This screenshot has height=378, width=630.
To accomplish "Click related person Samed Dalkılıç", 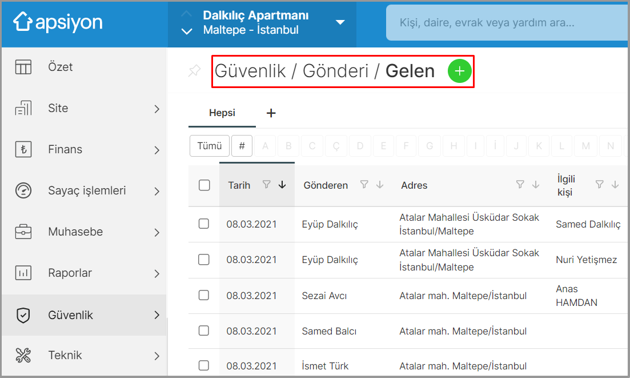I will pos(588,224).
